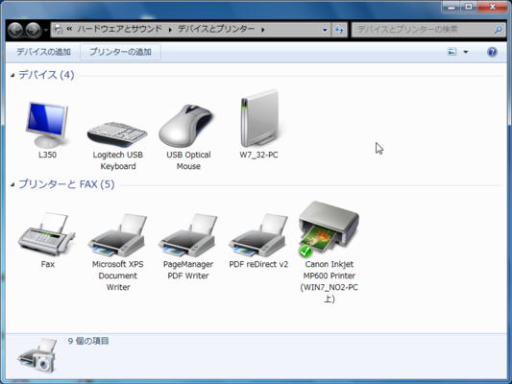Select the Fax device icon
This screenshot has height=384, width=512.
(47, 234)
